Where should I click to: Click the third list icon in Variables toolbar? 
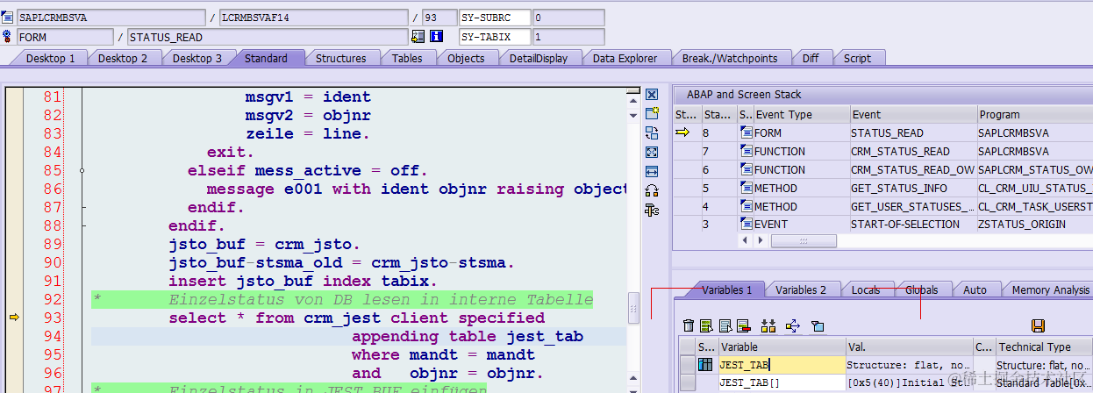725,326
